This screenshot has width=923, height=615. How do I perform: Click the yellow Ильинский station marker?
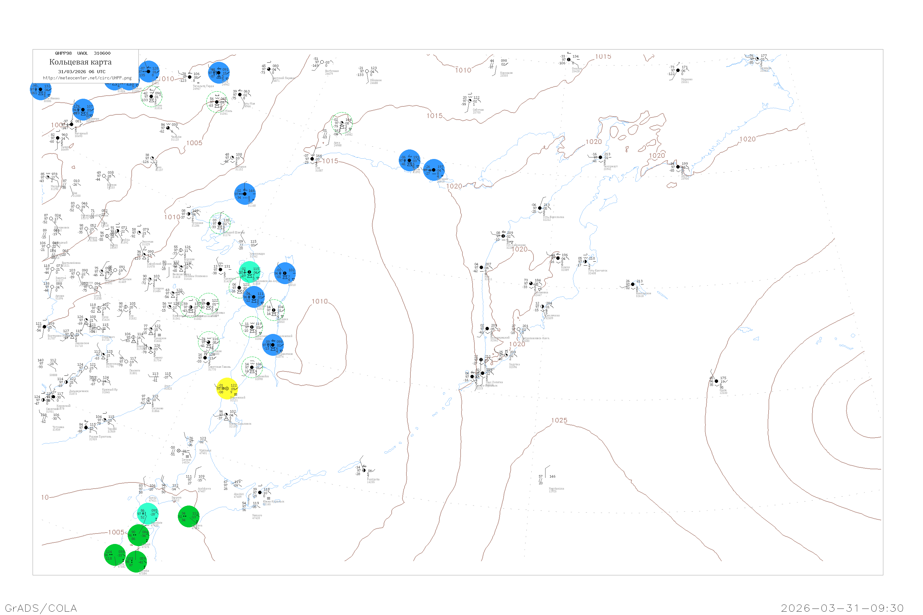pyautogui.click(x=227, y=388)
